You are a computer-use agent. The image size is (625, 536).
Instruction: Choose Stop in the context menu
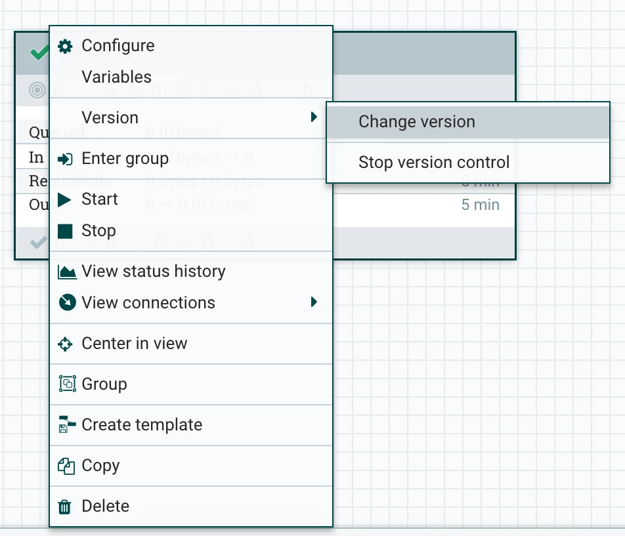point(191,230)
